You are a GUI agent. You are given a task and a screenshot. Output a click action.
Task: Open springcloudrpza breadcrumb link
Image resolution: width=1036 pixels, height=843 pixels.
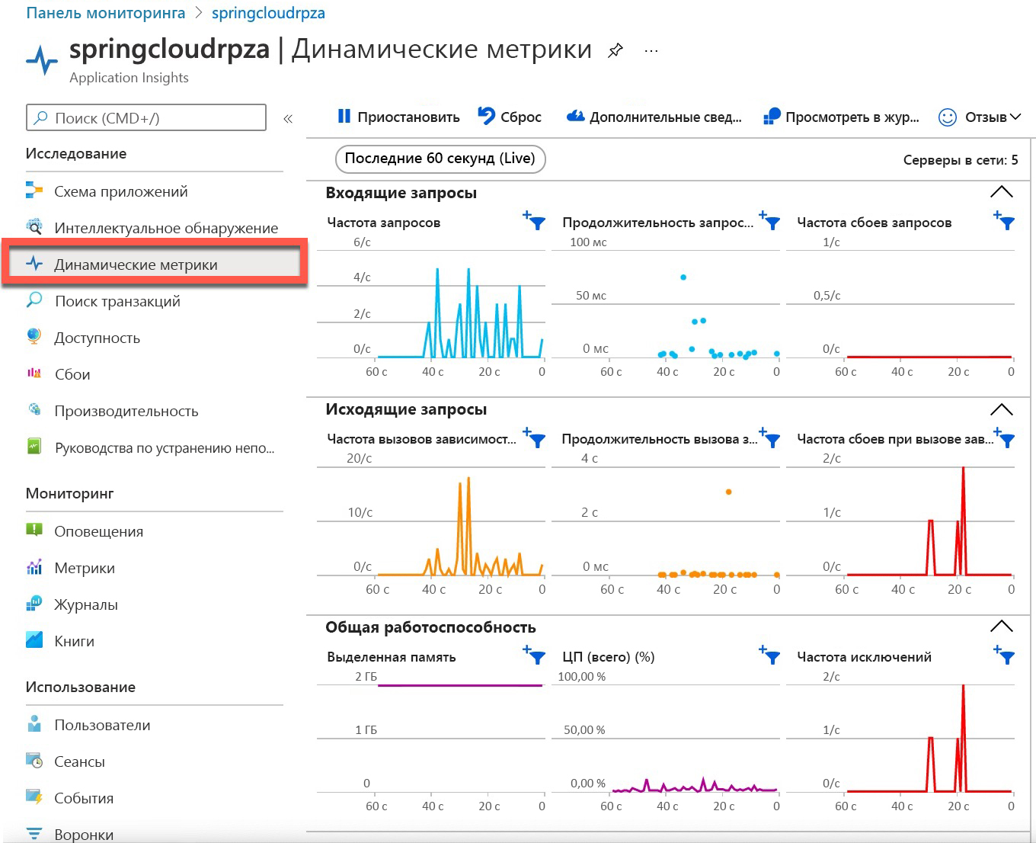pyautogui.click(x=268, y=13)
